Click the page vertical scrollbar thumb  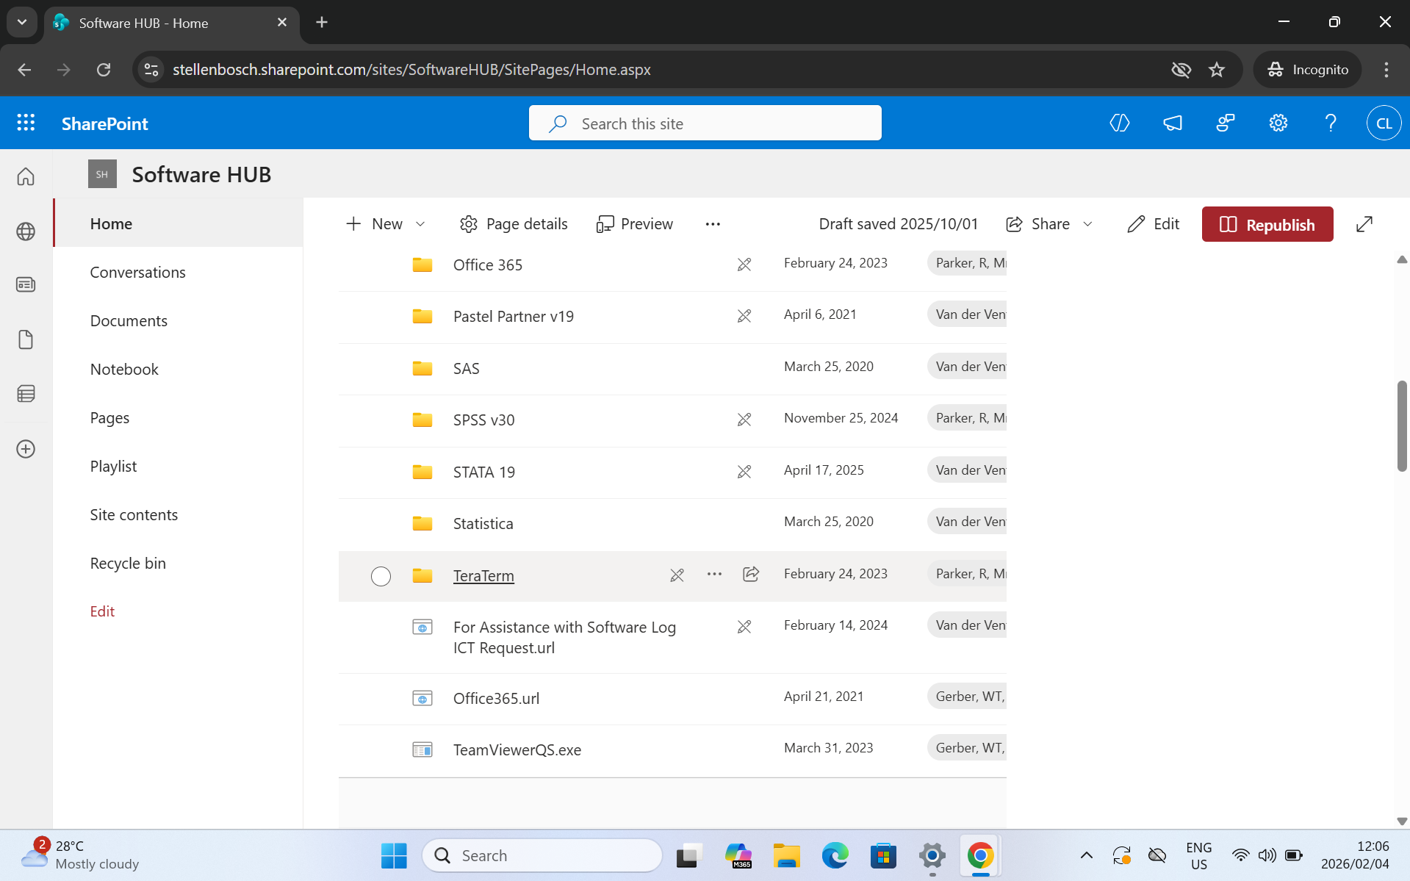tap(1402, 426)
